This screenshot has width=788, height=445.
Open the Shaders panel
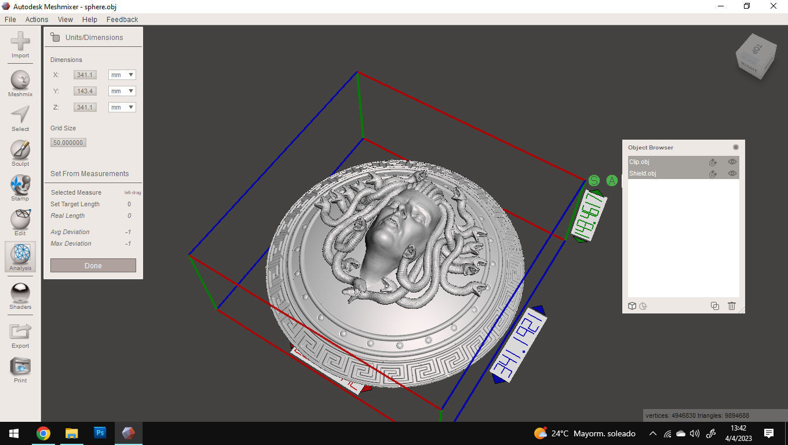pos(20,296)
